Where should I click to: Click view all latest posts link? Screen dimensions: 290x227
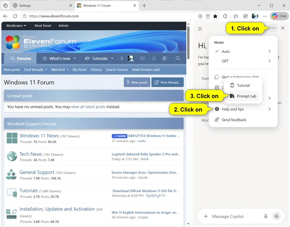click(88, 107)
